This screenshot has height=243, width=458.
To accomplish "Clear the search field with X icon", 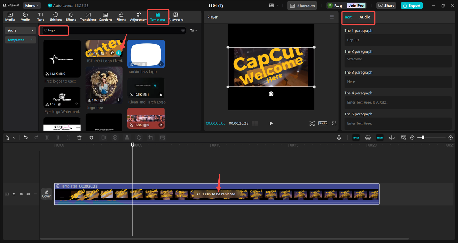I will point(183,30).
